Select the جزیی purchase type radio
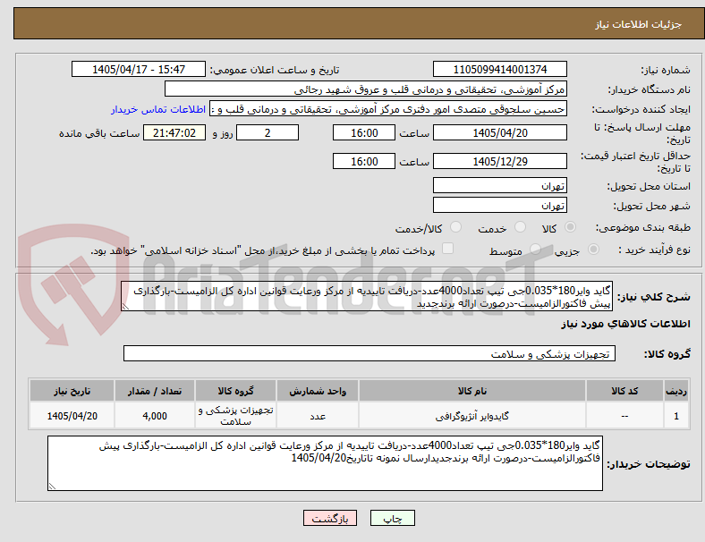Viewport: 705px width, 542px height. 593,249
